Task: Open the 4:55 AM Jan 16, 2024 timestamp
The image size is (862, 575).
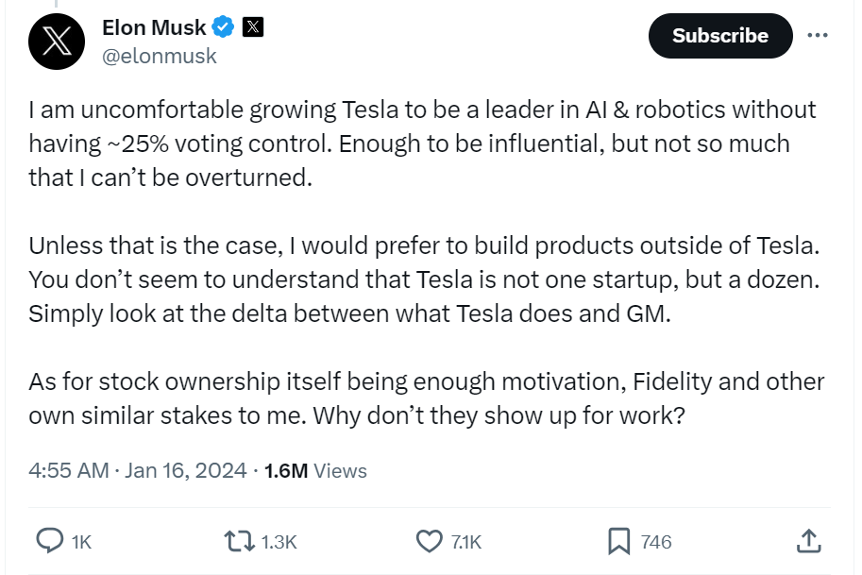Action: point(138,470)
